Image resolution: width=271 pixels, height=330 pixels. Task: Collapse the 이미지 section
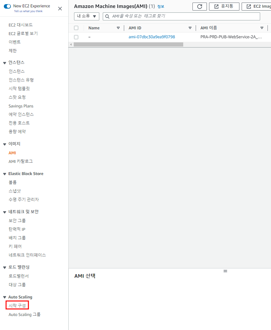(5, 144)
